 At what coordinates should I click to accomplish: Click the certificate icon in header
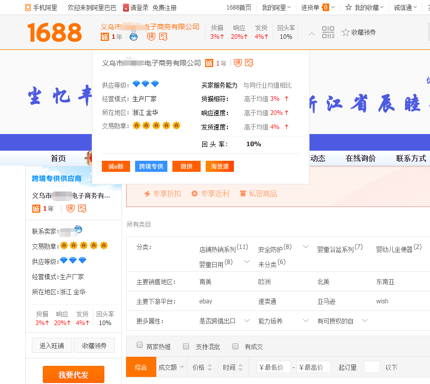[x=163, y=36]
